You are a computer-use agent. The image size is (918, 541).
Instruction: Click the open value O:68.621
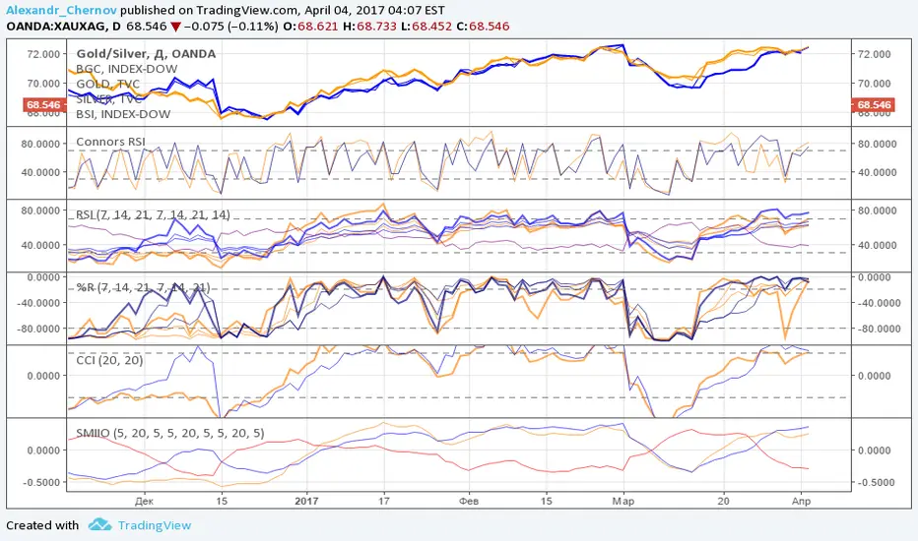310,27
